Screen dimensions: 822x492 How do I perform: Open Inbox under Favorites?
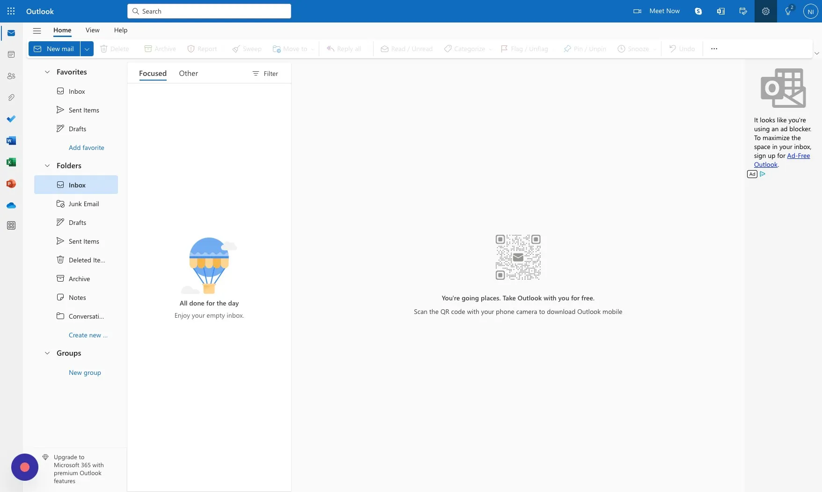coord(76,91)
